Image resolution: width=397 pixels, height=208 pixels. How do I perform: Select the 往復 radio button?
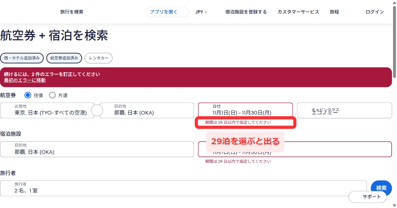28,95
